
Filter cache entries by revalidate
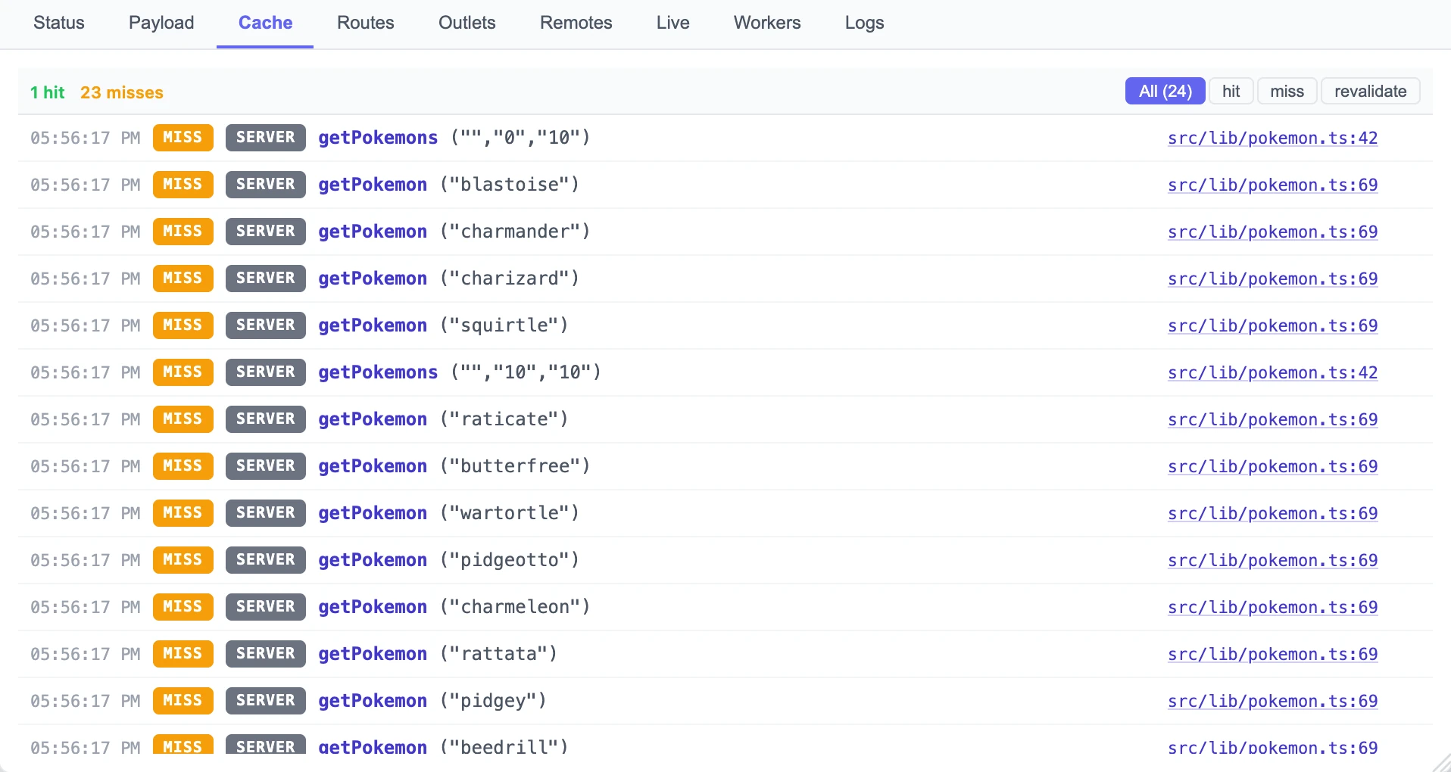click(1370, 92)
